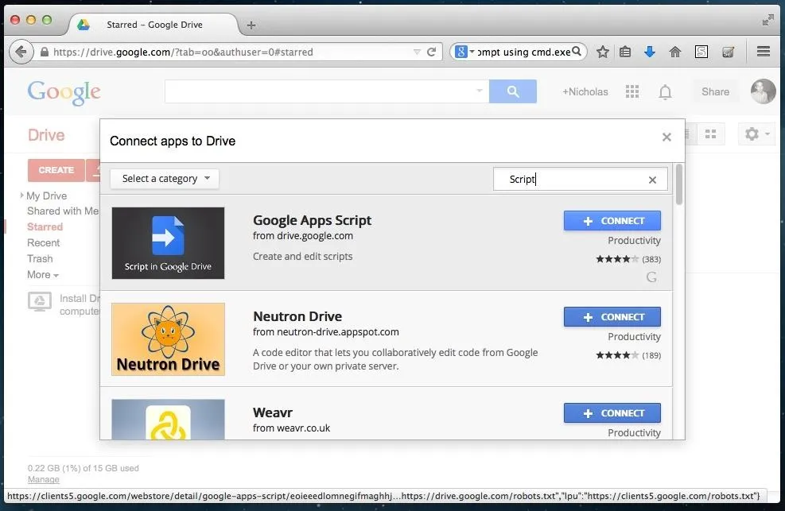Go to the home page icon
785x511 pixels.
point(675,52)
